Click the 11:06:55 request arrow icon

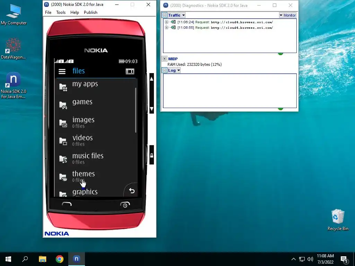coord(173,27)
